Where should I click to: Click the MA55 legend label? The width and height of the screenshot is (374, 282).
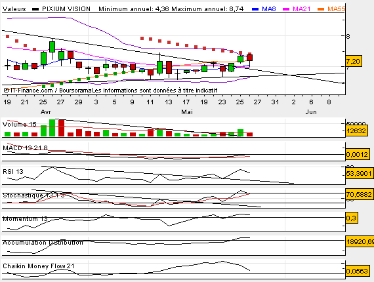tap(336, 9)
